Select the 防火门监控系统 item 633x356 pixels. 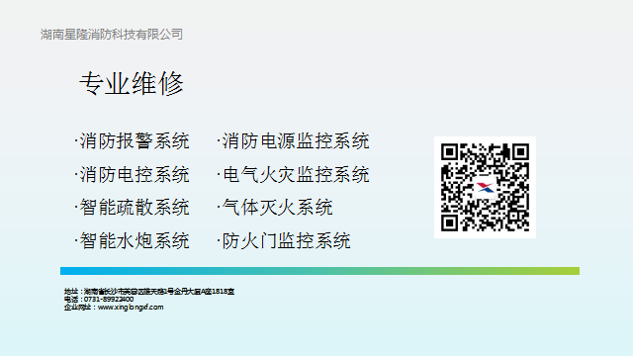(284, 241)
